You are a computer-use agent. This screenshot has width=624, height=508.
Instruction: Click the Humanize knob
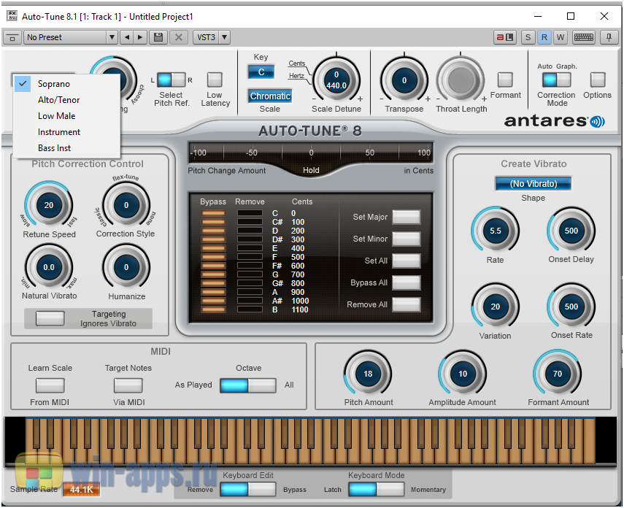click(x=126, y=267)
